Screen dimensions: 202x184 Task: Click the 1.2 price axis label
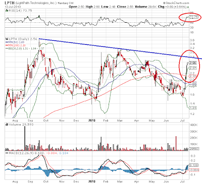[x=192, y=114]
